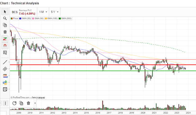Click the red-green Price color swatch
This screenshot has height=115, width=196.
click(12, 19)
